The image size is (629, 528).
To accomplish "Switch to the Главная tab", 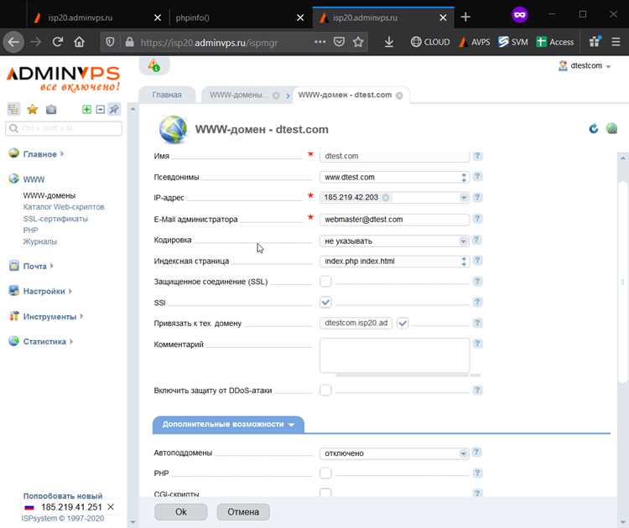I will (167, 95).
